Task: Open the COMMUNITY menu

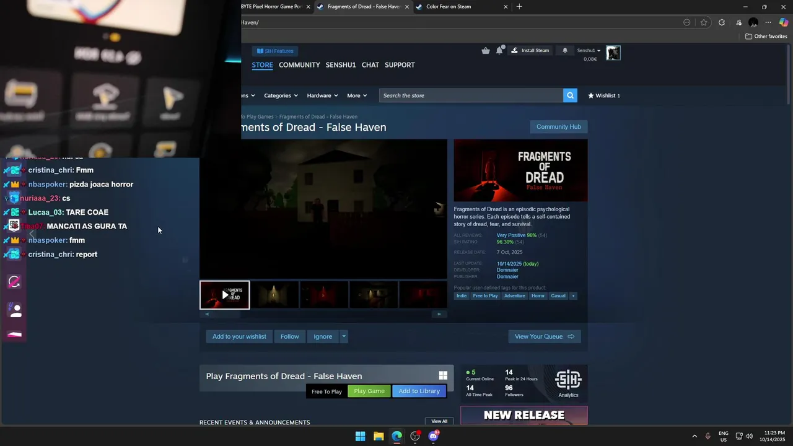Action: click(299, 64)
